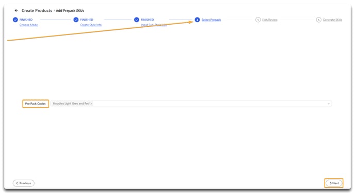The height and width of the screenshot is (193, 355).
Task: Click the step 6 Generate SKUs circle
Action: click(x=318, y=20)
